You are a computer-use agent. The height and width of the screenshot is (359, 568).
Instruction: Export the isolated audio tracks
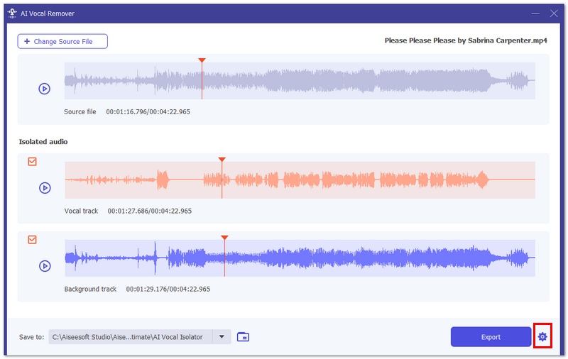(491, 337)
